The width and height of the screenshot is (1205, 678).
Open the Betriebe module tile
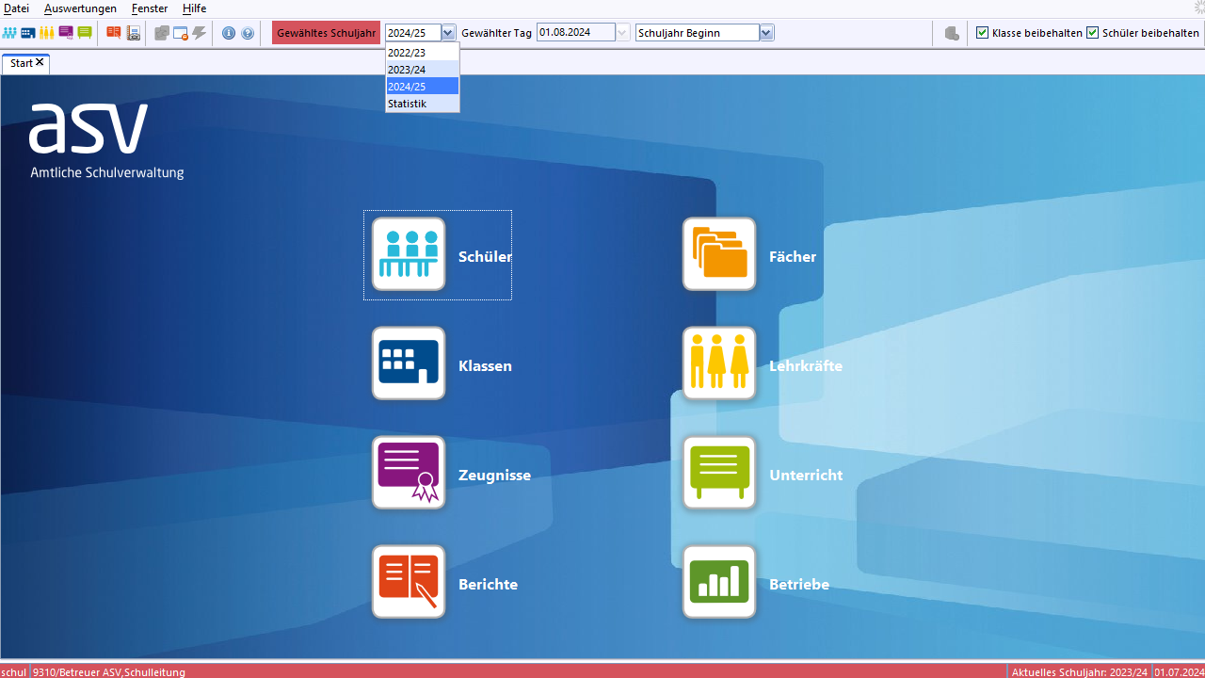719,582
